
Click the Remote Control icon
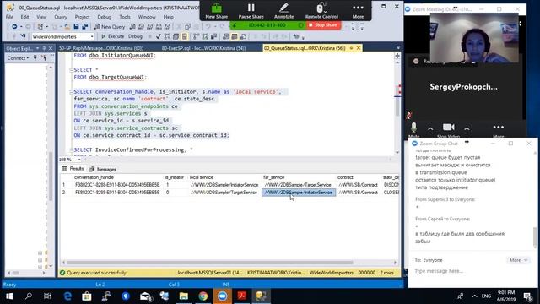(x=321, y=11)
